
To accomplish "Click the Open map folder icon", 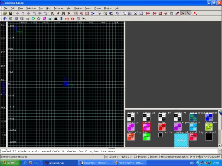I will point(5,13).
